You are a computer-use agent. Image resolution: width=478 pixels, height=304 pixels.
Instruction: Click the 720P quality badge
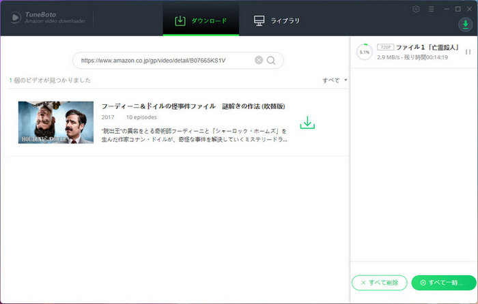[x=385, y=47]
